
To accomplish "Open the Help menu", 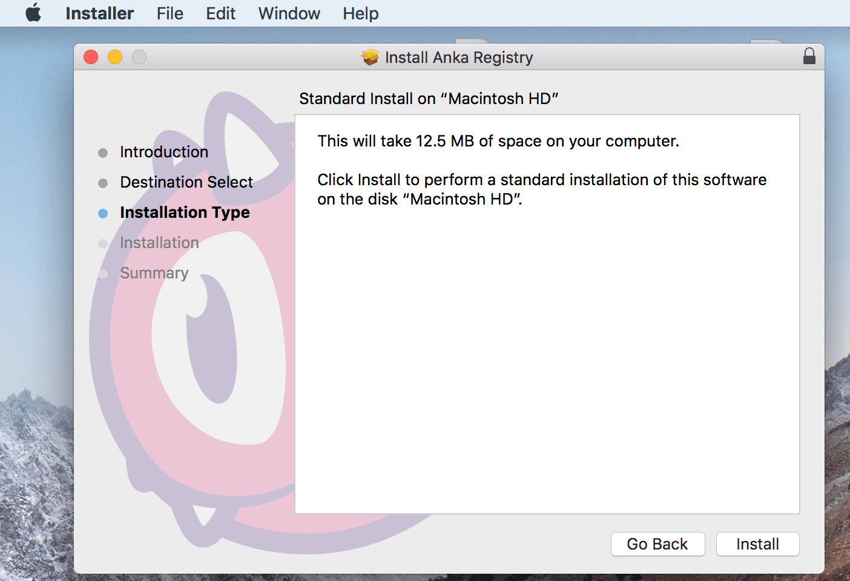I will (x=360, y=13).
